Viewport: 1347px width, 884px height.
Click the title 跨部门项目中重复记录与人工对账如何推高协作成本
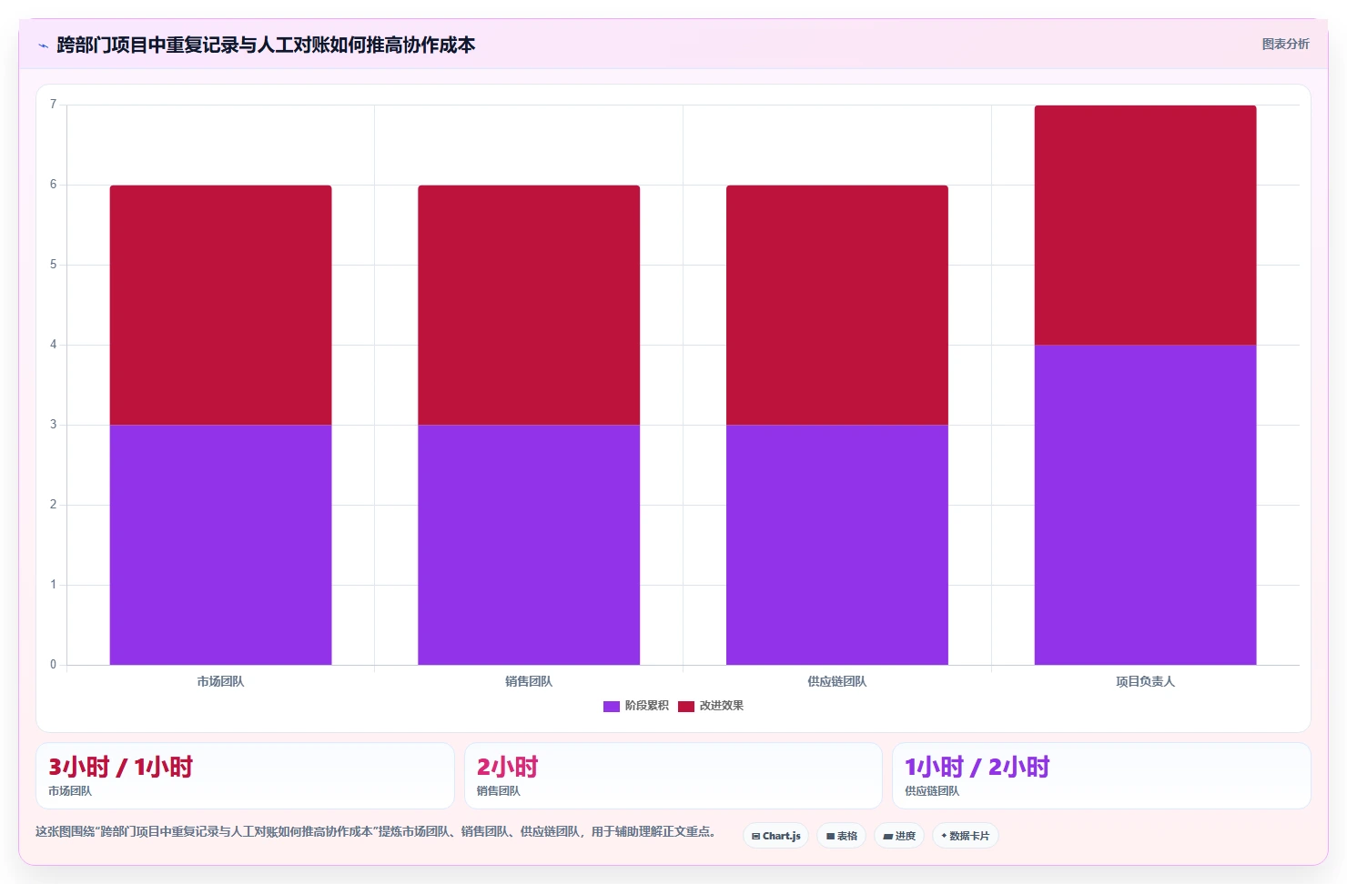click(266, 45)
